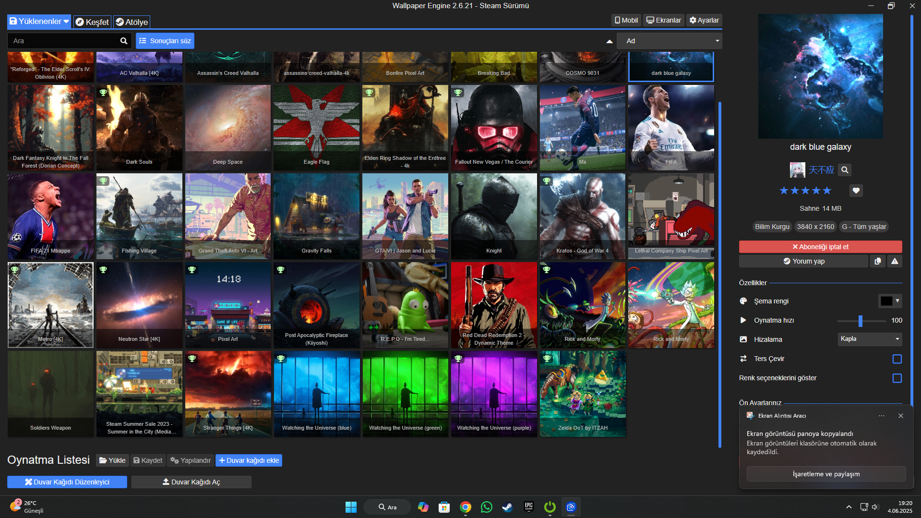Switch to the Keşfet tab
Image resolution: width=921 pixels, height=518 pixels.
[92, 22]
